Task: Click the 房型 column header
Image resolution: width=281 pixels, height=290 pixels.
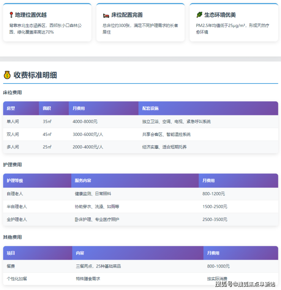Action: pos(11,109)
